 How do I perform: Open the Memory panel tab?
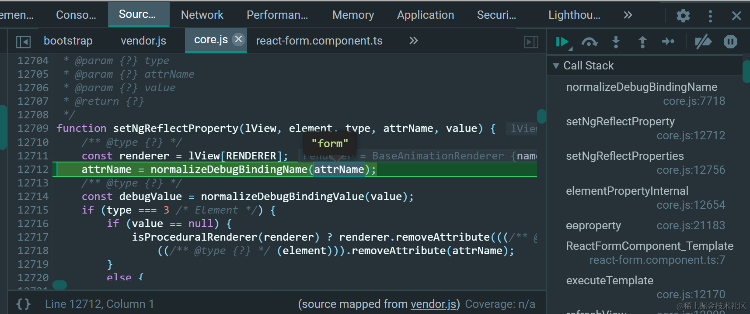pos(353,15)
